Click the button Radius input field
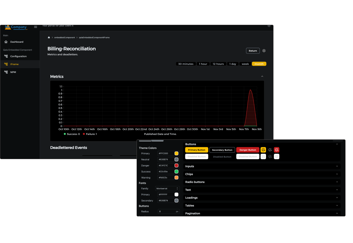 (169, 212)
